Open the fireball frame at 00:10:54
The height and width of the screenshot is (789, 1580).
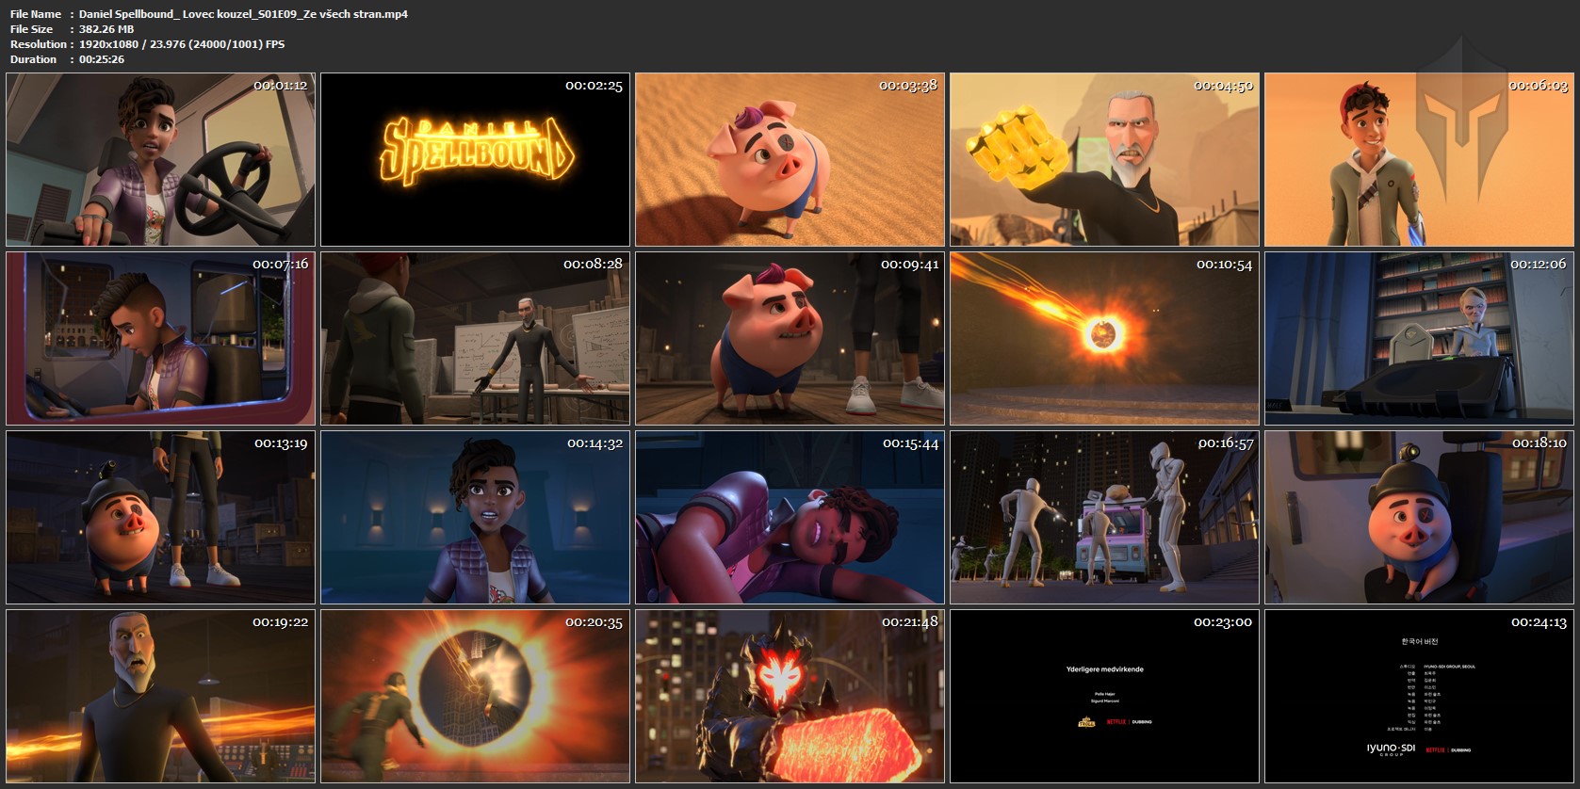point(1104,338)
